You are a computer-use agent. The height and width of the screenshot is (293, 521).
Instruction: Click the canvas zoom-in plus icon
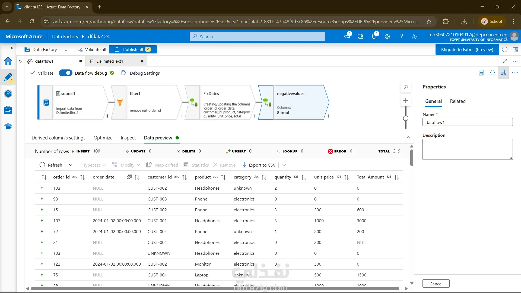406,101
